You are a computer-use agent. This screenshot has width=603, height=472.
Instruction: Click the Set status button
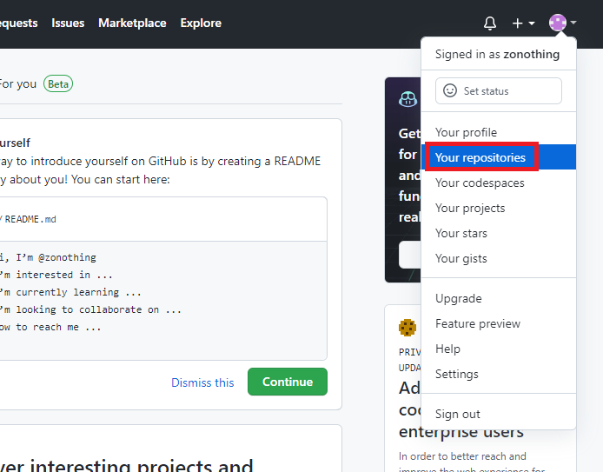pyautogui.click(x=499, y=90)
